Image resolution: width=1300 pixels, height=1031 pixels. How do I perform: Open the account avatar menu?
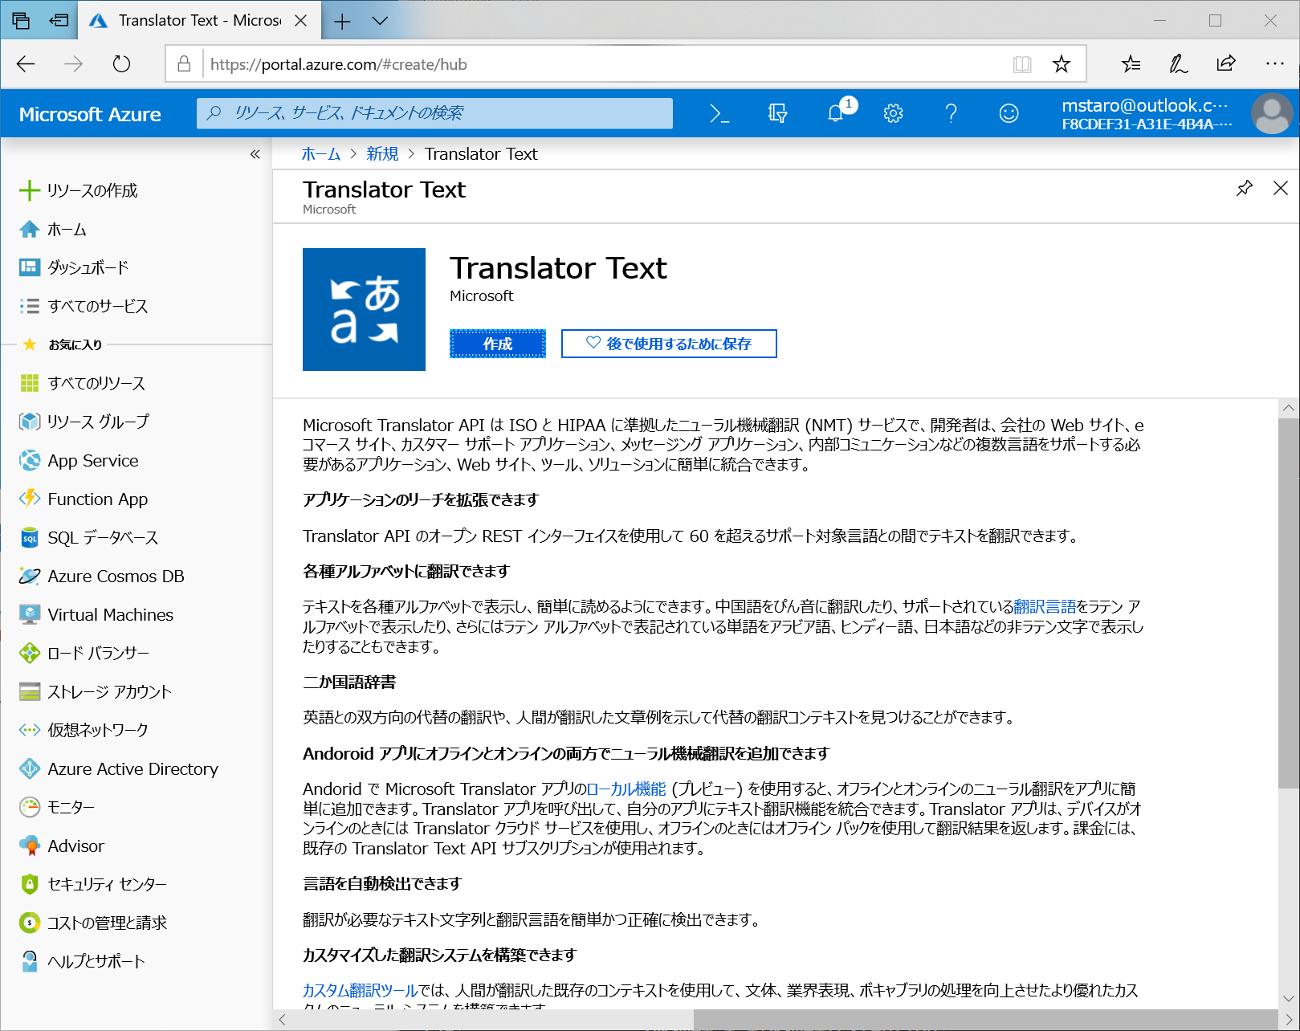(1271, 114)
